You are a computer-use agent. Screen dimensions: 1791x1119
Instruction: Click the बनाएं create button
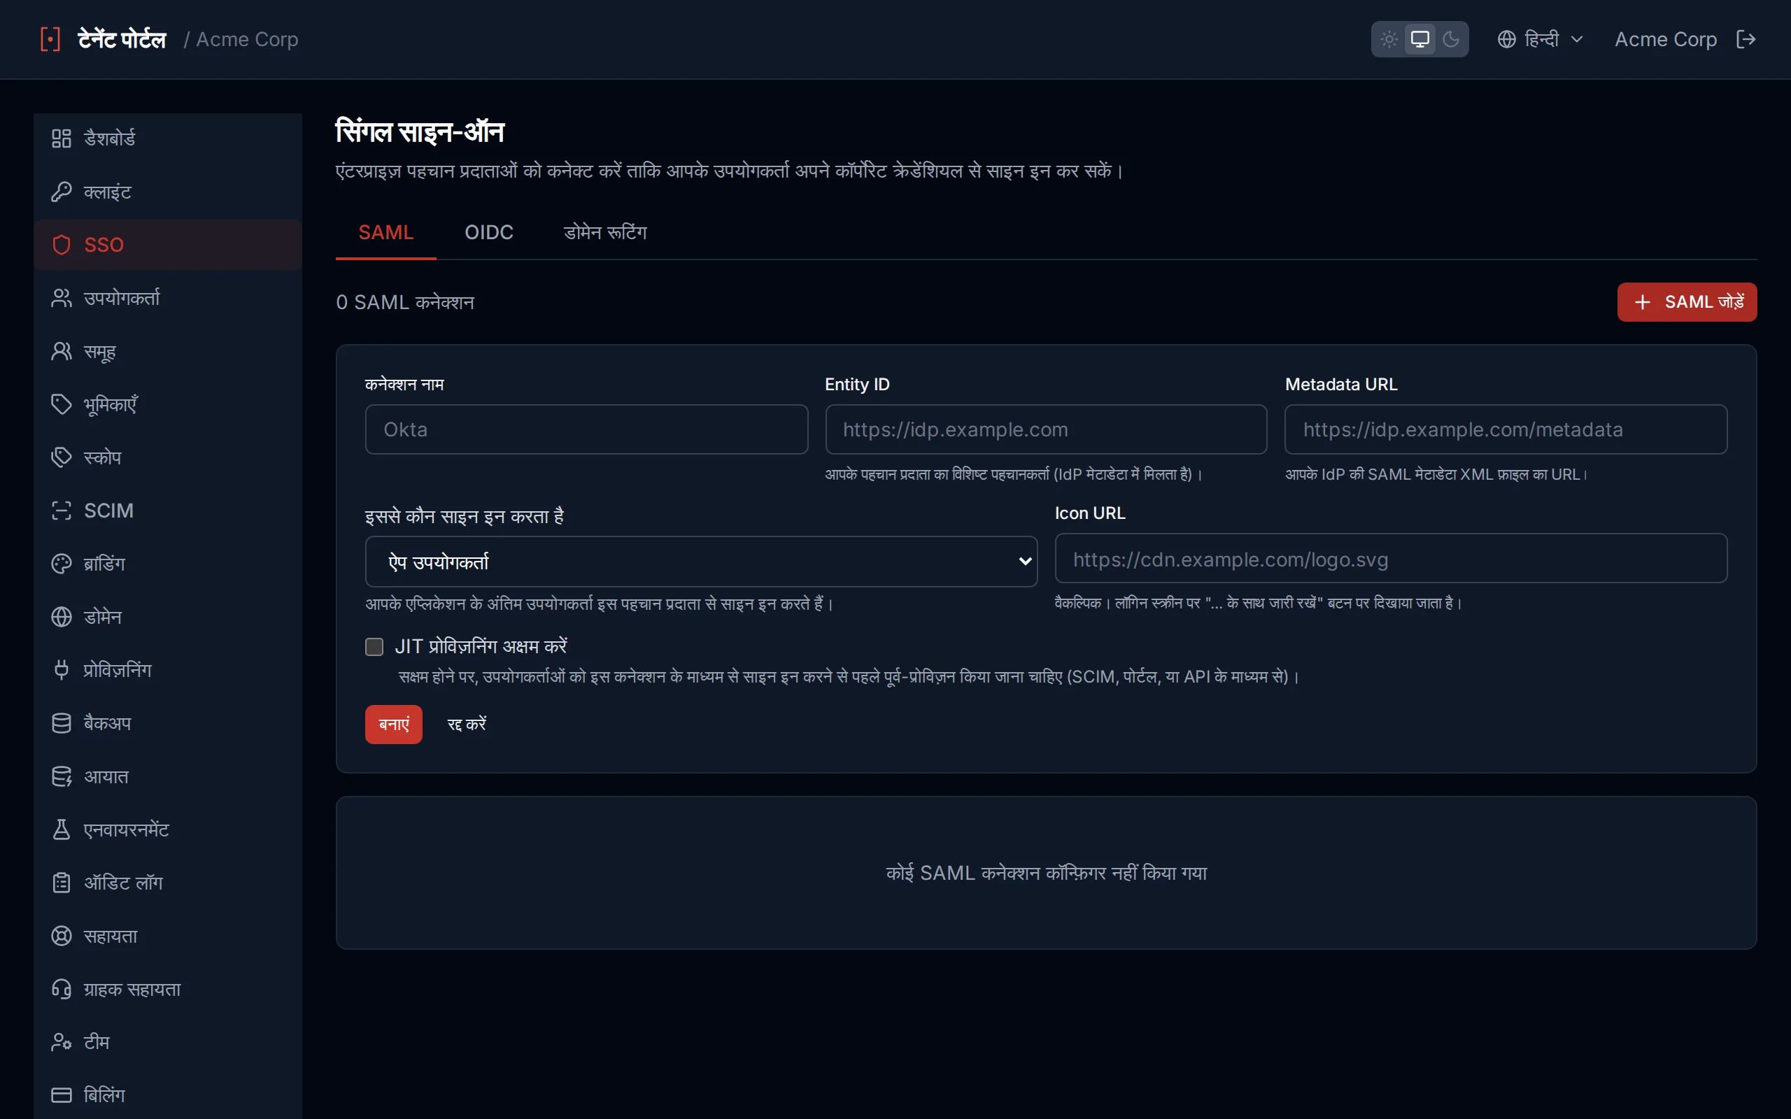394,725
